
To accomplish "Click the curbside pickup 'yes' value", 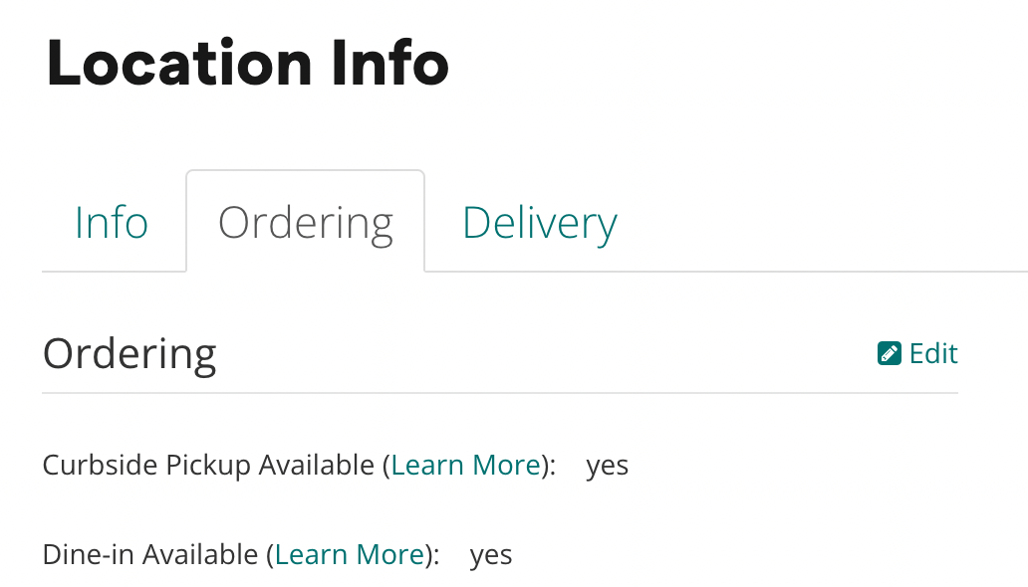I will click(x=608, y=465).
